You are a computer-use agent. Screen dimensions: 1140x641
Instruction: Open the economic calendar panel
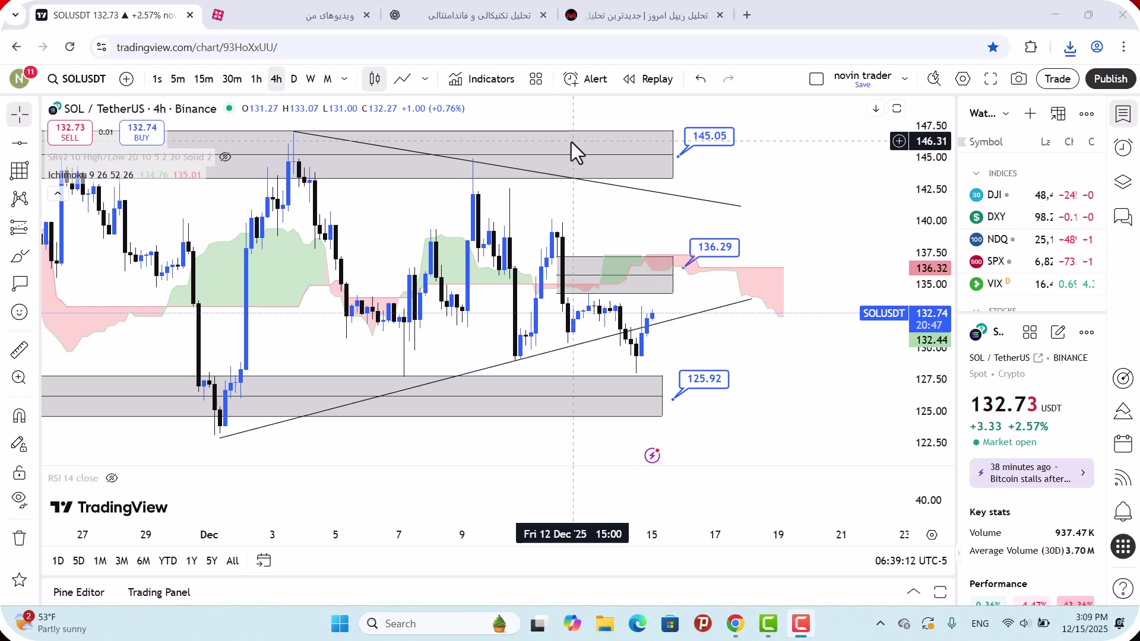pos(1123,444)
